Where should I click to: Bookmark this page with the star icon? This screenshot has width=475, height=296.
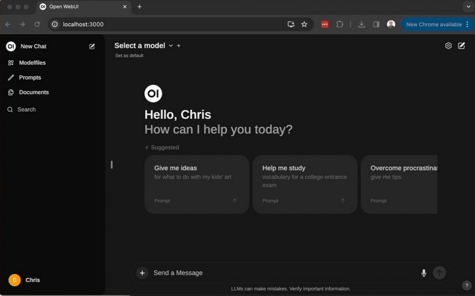304,24
